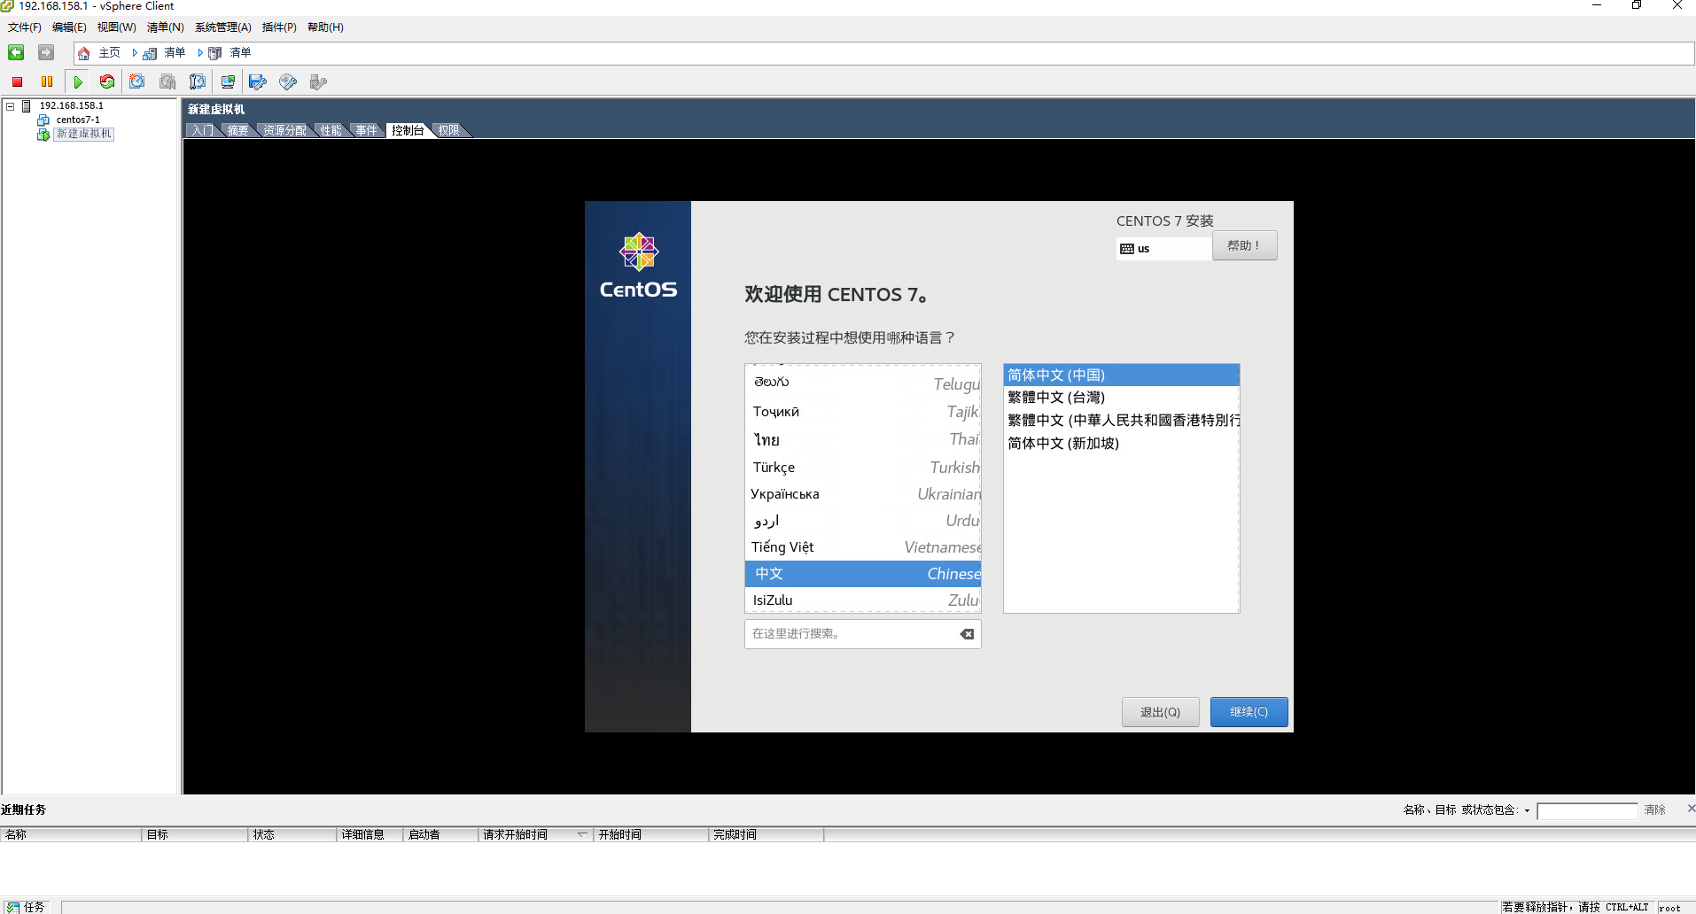Collapse the 192.168.158.1 host tree node
Image resolution: width=1696 pixels, height=914 pixels.
11,105
